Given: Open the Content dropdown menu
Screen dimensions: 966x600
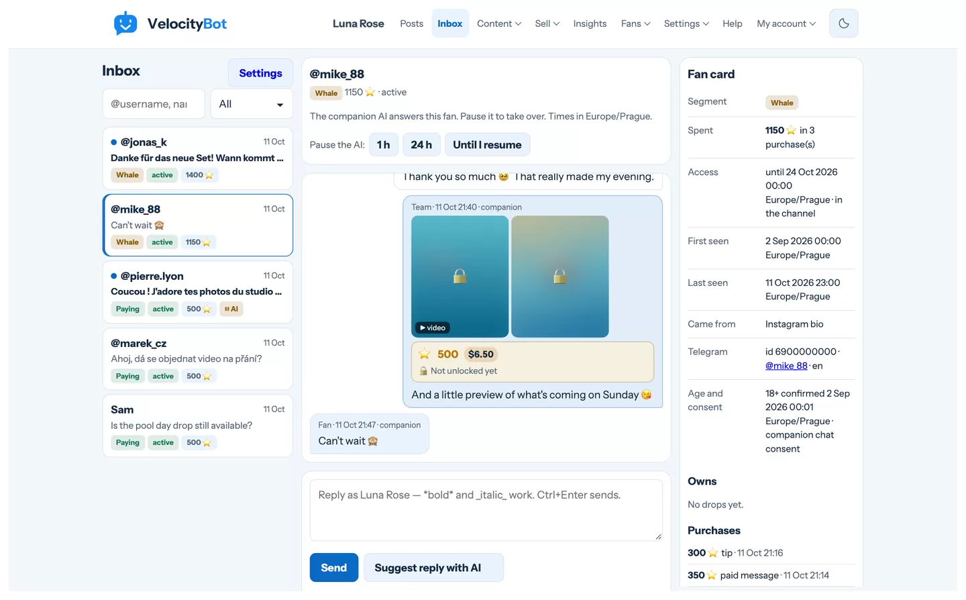Looking at the screenshot, I should [x=499, y=23].
